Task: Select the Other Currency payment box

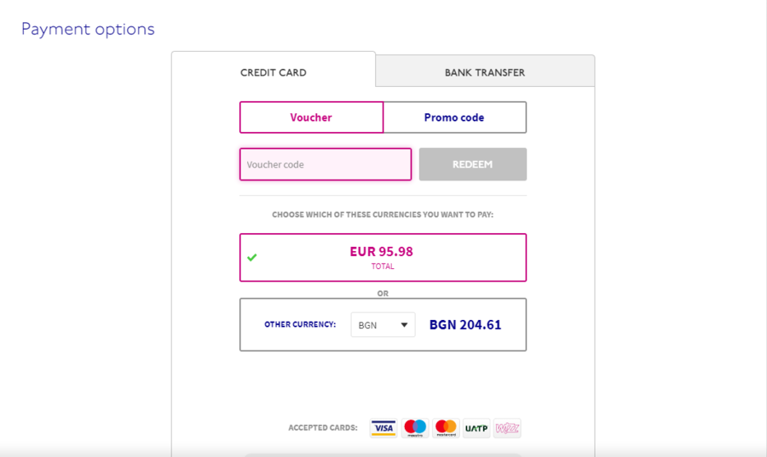Action: pyautogui.click(x=383, y=325)
